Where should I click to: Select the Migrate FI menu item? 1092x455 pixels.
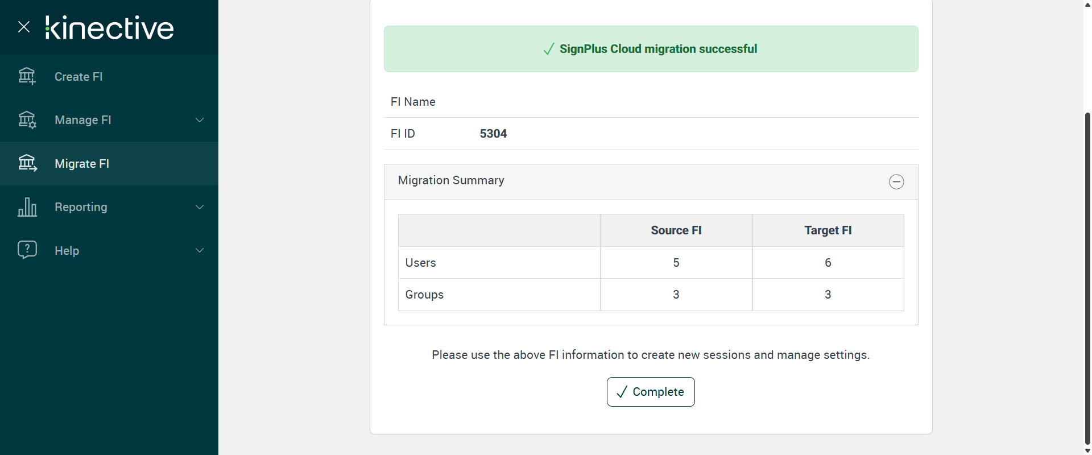click(82, 164)
